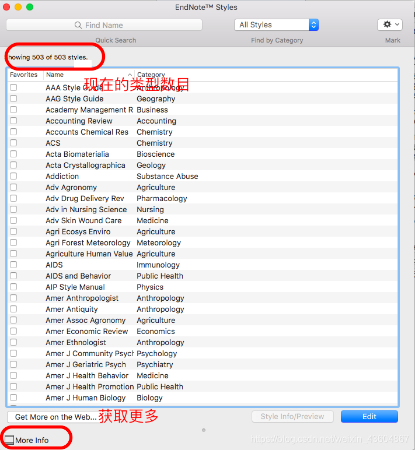Check favorite box for Accounts Chemical Res
Viewport: 415px width, 450px height.
coord(13,132)
